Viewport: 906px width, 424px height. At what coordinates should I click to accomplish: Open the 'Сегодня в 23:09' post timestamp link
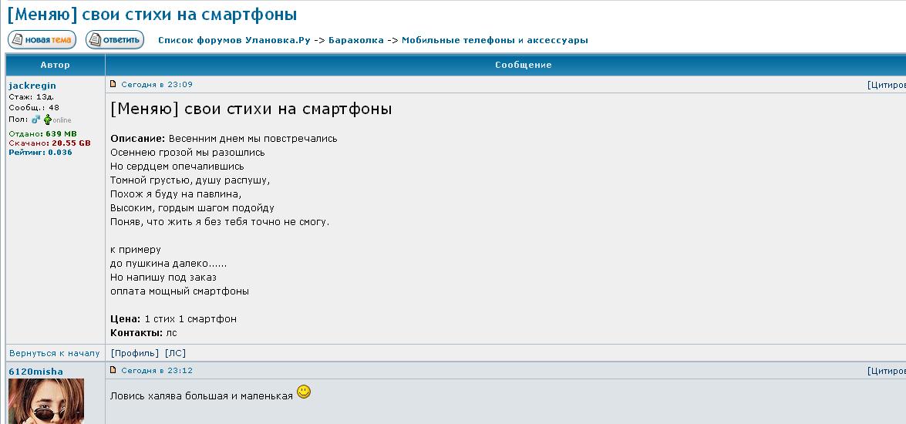click(x=157, y=84)
